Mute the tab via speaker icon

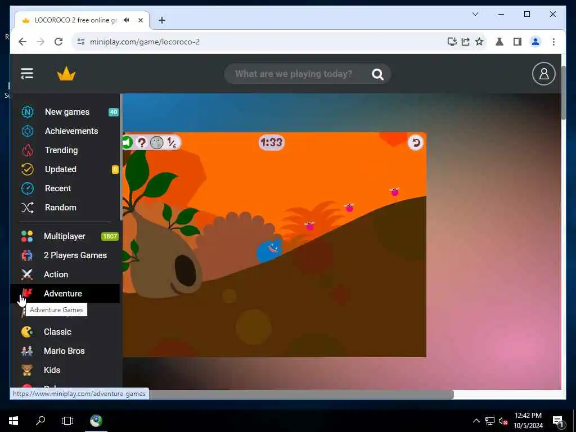(127, 20)
